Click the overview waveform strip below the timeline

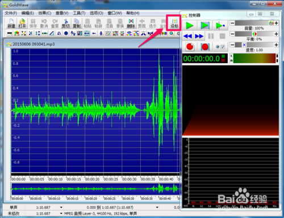point(95,189)
